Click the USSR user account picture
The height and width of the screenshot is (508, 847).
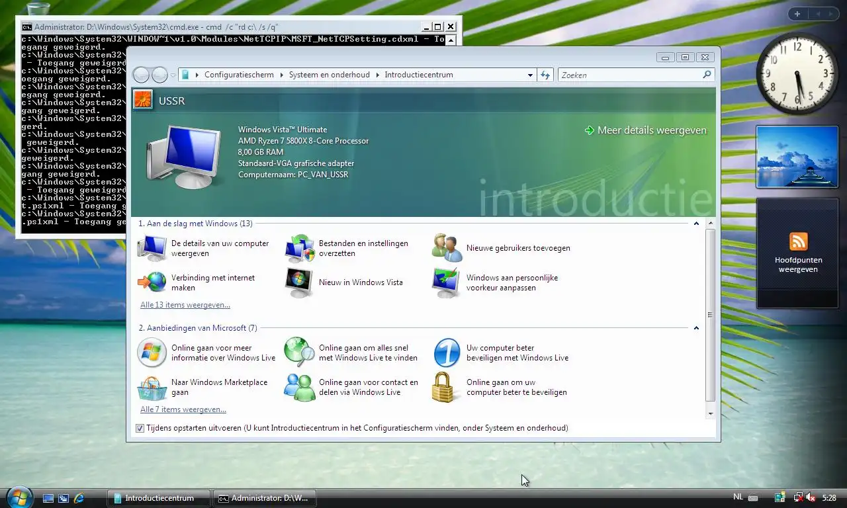click(x=142, y=100)
